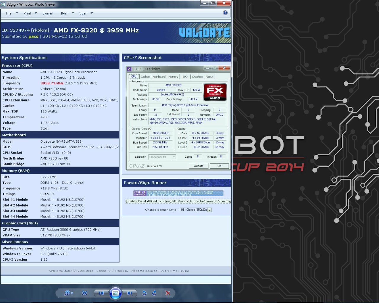Open the File menu
This screenshot has height=303, width=379.
(x=9, y=13)
